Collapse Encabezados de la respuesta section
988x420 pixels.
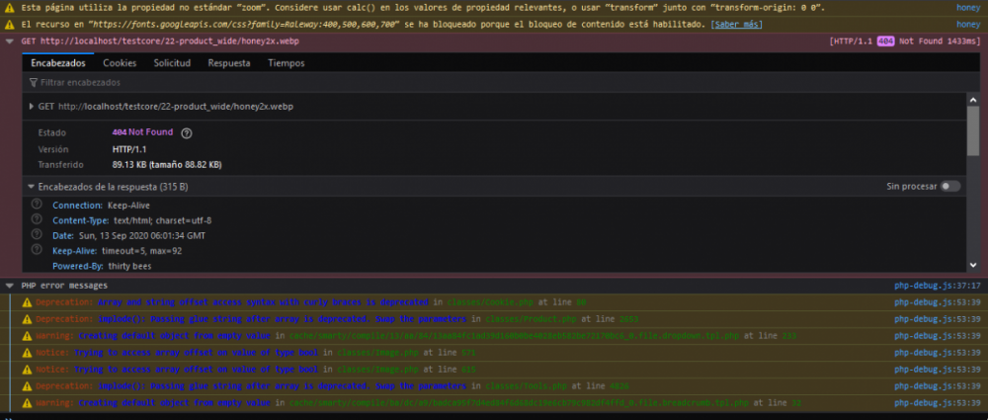tap(31, 186)
